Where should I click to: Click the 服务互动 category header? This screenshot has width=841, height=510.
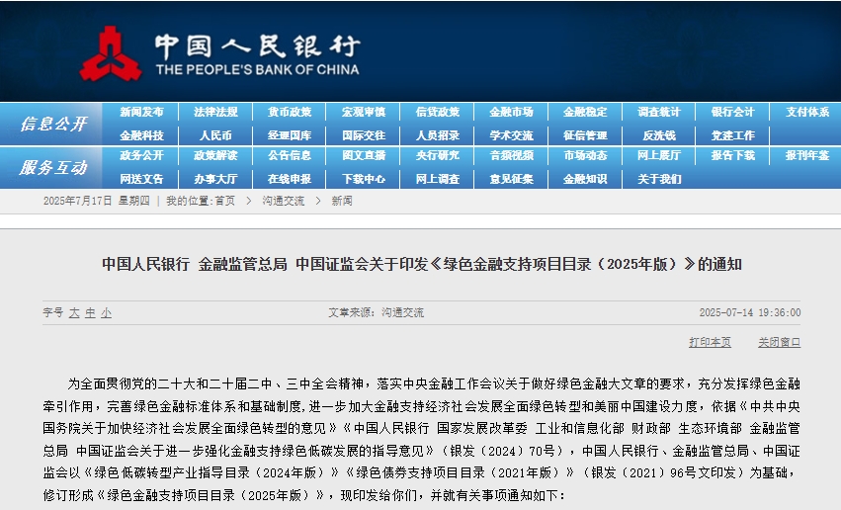[53, 168]
